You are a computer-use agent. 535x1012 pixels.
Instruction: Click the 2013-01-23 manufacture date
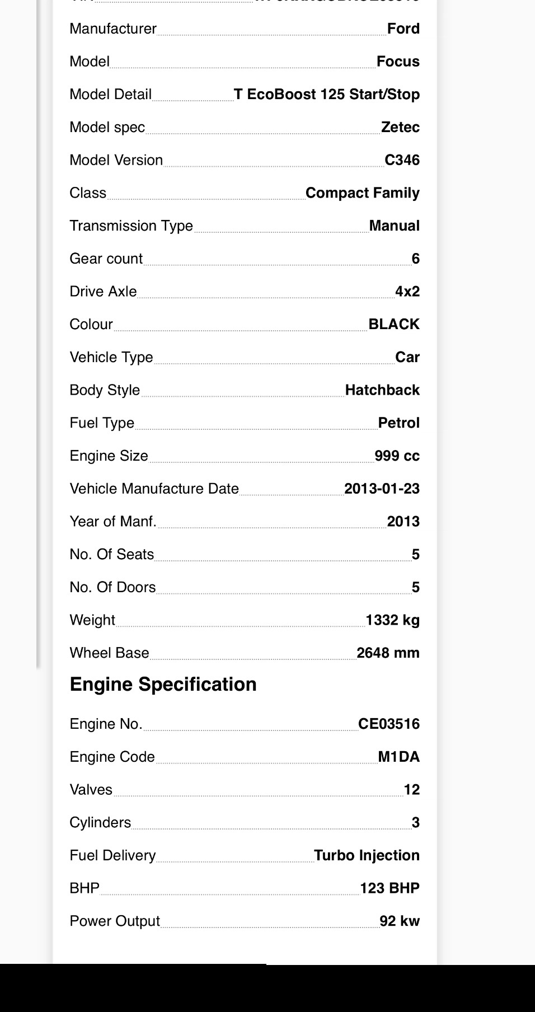382,489
